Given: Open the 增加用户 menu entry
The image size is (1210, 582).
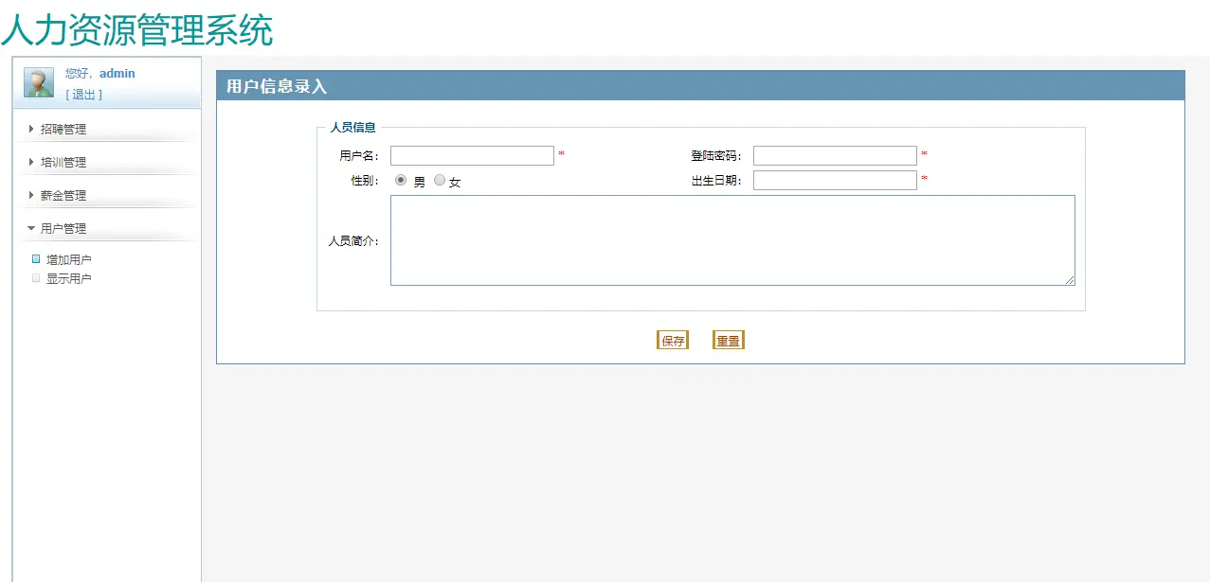Looking at the screenshot, I should (x=68, y=258).
